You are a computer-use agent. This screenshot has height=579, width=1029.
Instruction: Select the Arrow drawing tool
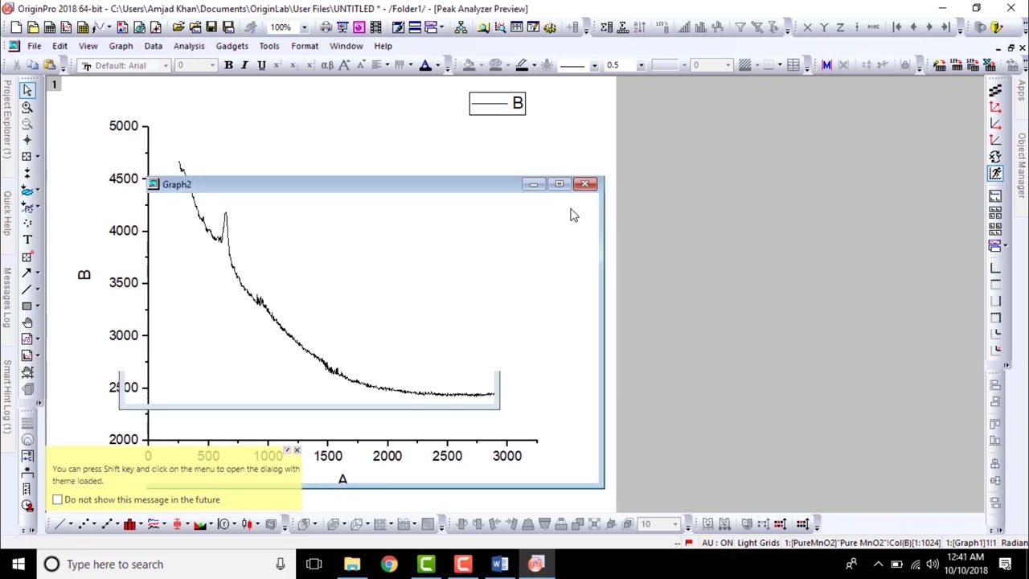(27, 273)
